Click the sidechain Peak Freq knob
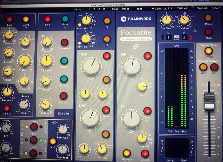 pos(63,150)
